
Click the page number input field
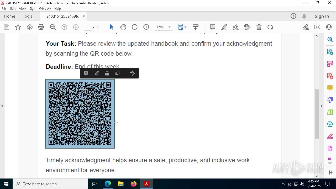click(88, 27)
